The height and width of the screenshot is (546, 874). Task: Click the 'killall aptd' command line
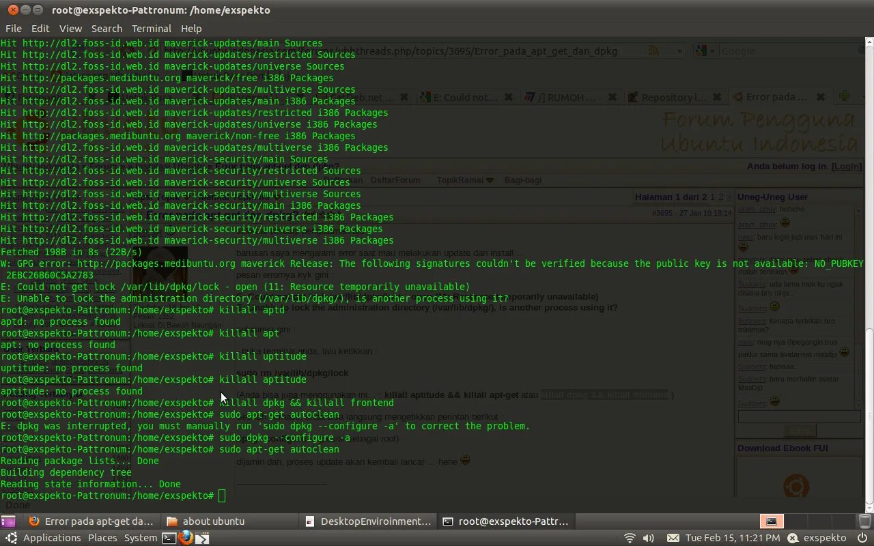pos(142,310)
